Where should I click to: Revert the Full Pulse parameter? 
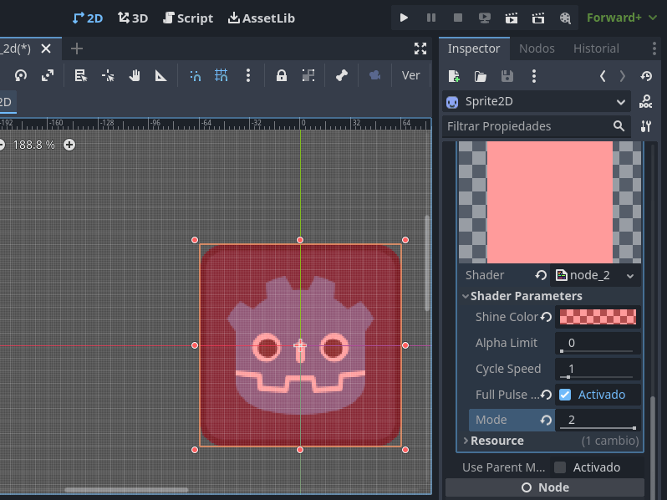pos(546,395)
